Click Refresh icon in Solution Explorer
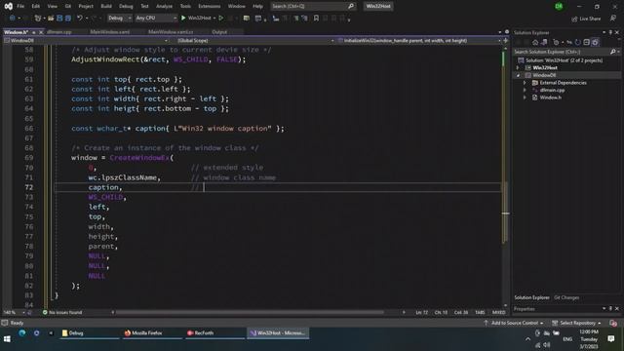The height and width of the screenshot is (351, 624). (x=578, y=42)
